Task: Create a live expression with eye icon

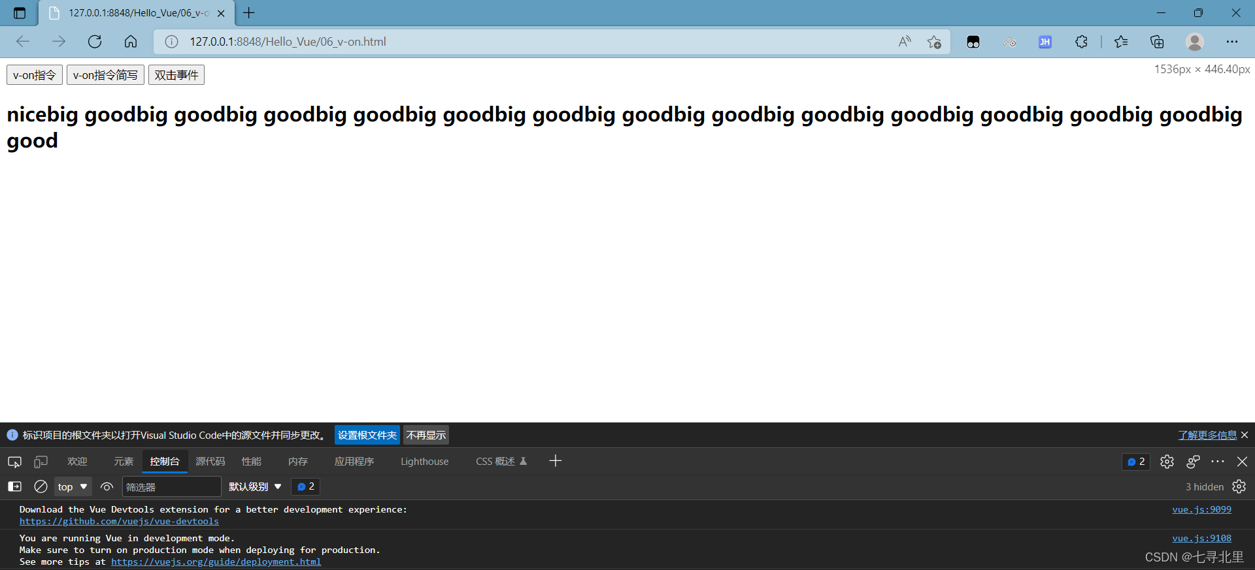Action: click(107, 486)
